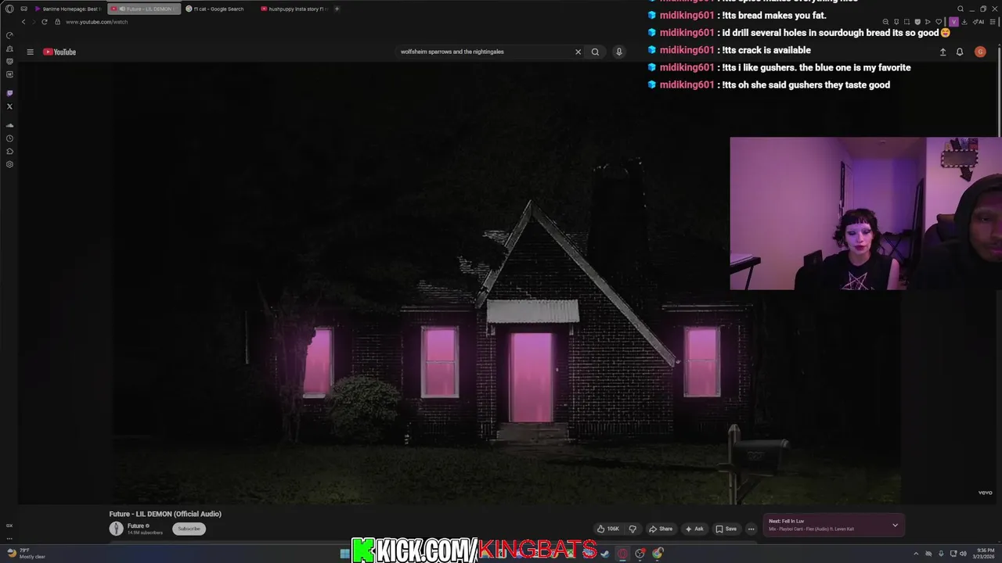Viewport: 1002px width, 563px height.
Task: Open the purple V extension
Action: coord(953,22)
